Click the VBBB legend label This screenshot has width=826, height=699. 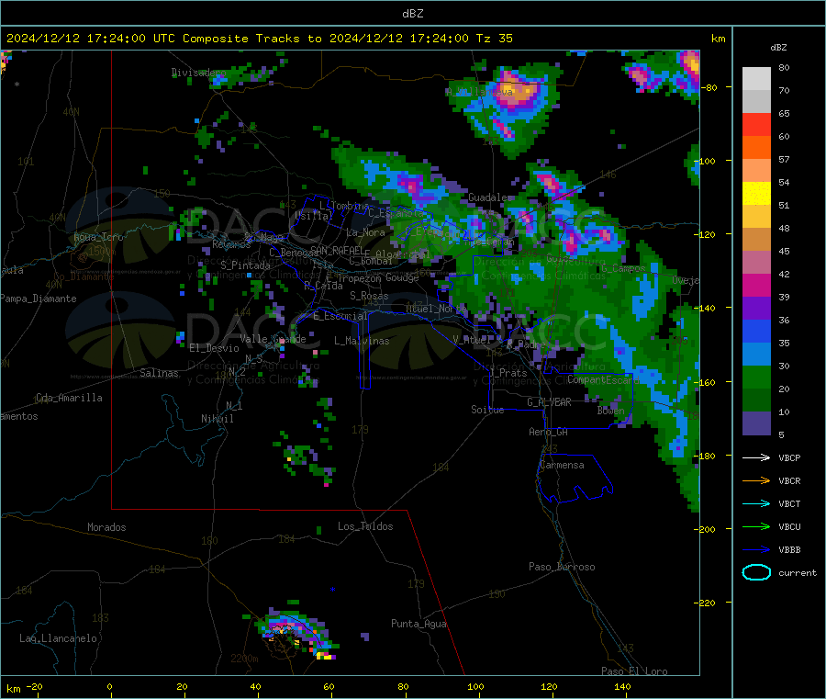pos(789,550)
